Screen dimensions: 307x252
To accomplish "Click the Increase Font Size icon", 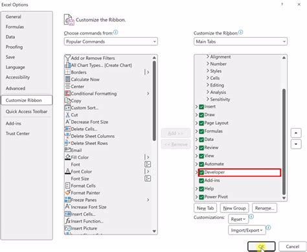I will pos(68,207).
